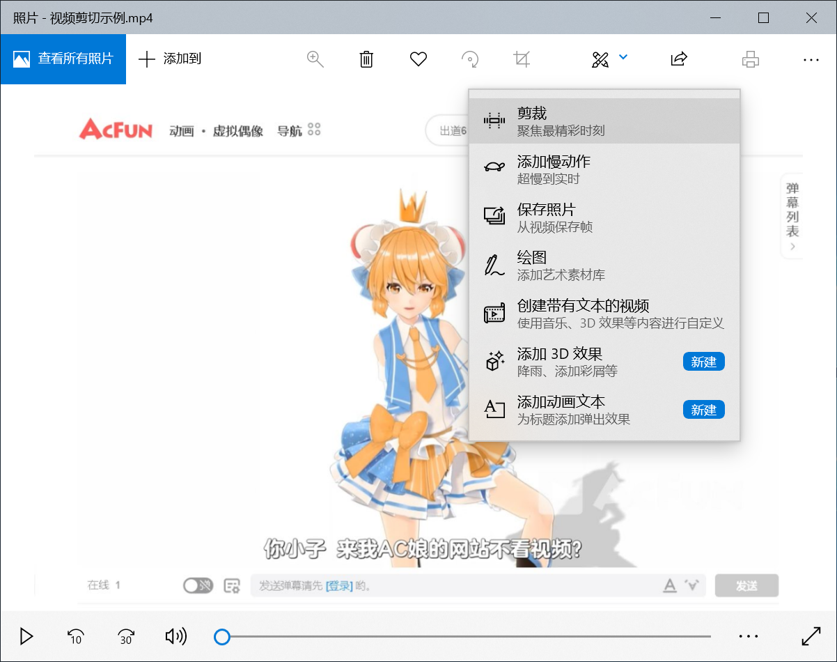Collapse the Edit & Create dropdown chevron
This screenshot has width=837, height=662.
click(x=623, y=57)
